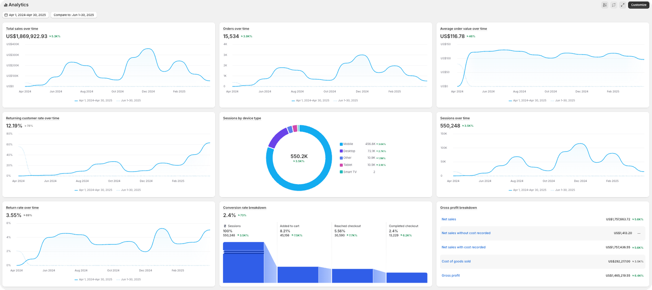Open the Returning customer rate over time report

tap(33, 118)
